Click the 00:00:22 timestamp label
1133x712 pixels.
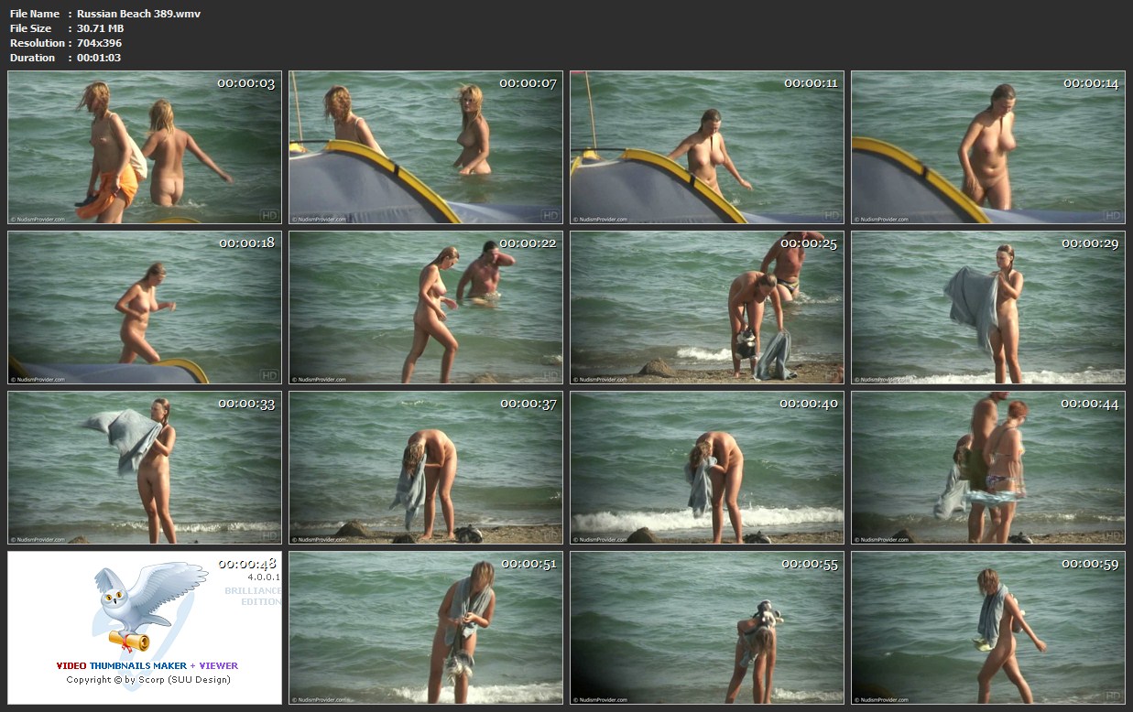[x=528, y=243]
